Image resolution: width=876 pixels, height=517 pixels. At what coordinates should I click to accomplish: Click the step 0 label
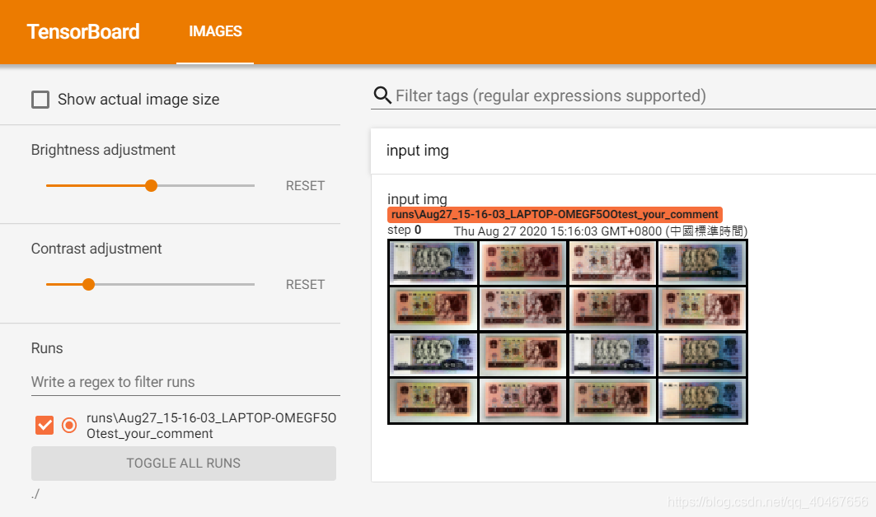(x=405, y=230)
